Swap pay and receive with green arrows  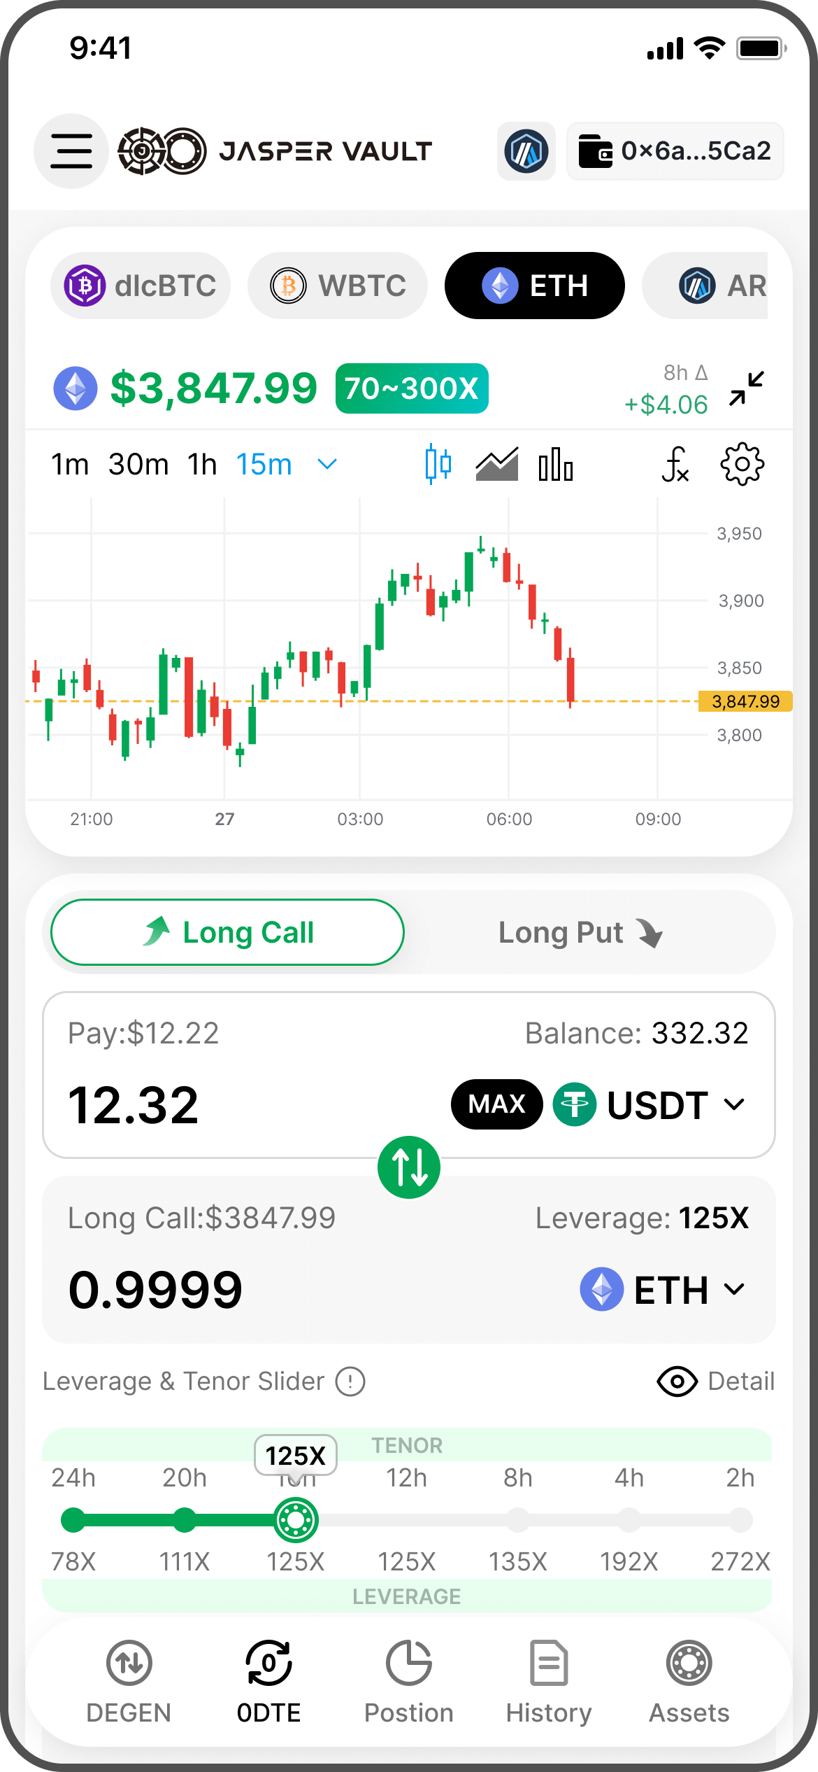pyautogui.click(x=409, y=1167)
